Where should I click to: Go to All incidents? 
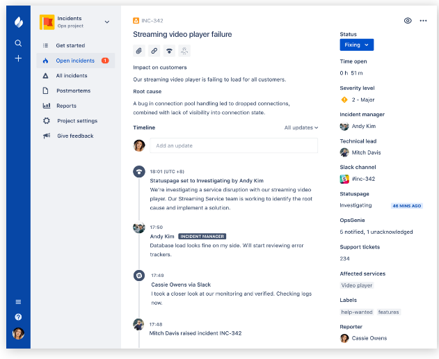point(75,76)
